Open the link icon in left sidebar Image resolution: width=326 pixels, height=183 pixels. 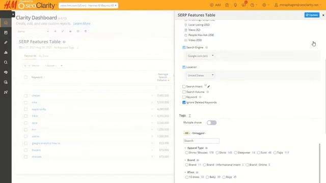(6, 42)
